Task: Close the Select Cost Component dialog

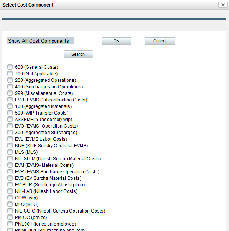Action: (x=223, y=5)
